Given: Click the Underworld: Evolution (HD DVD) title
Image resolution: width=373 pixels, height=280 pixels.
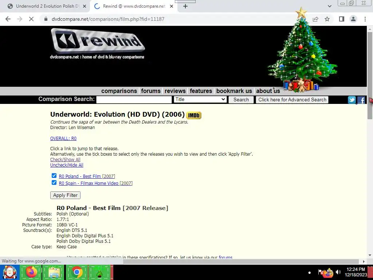Looking at the screenshot, I should coord(117,114).
